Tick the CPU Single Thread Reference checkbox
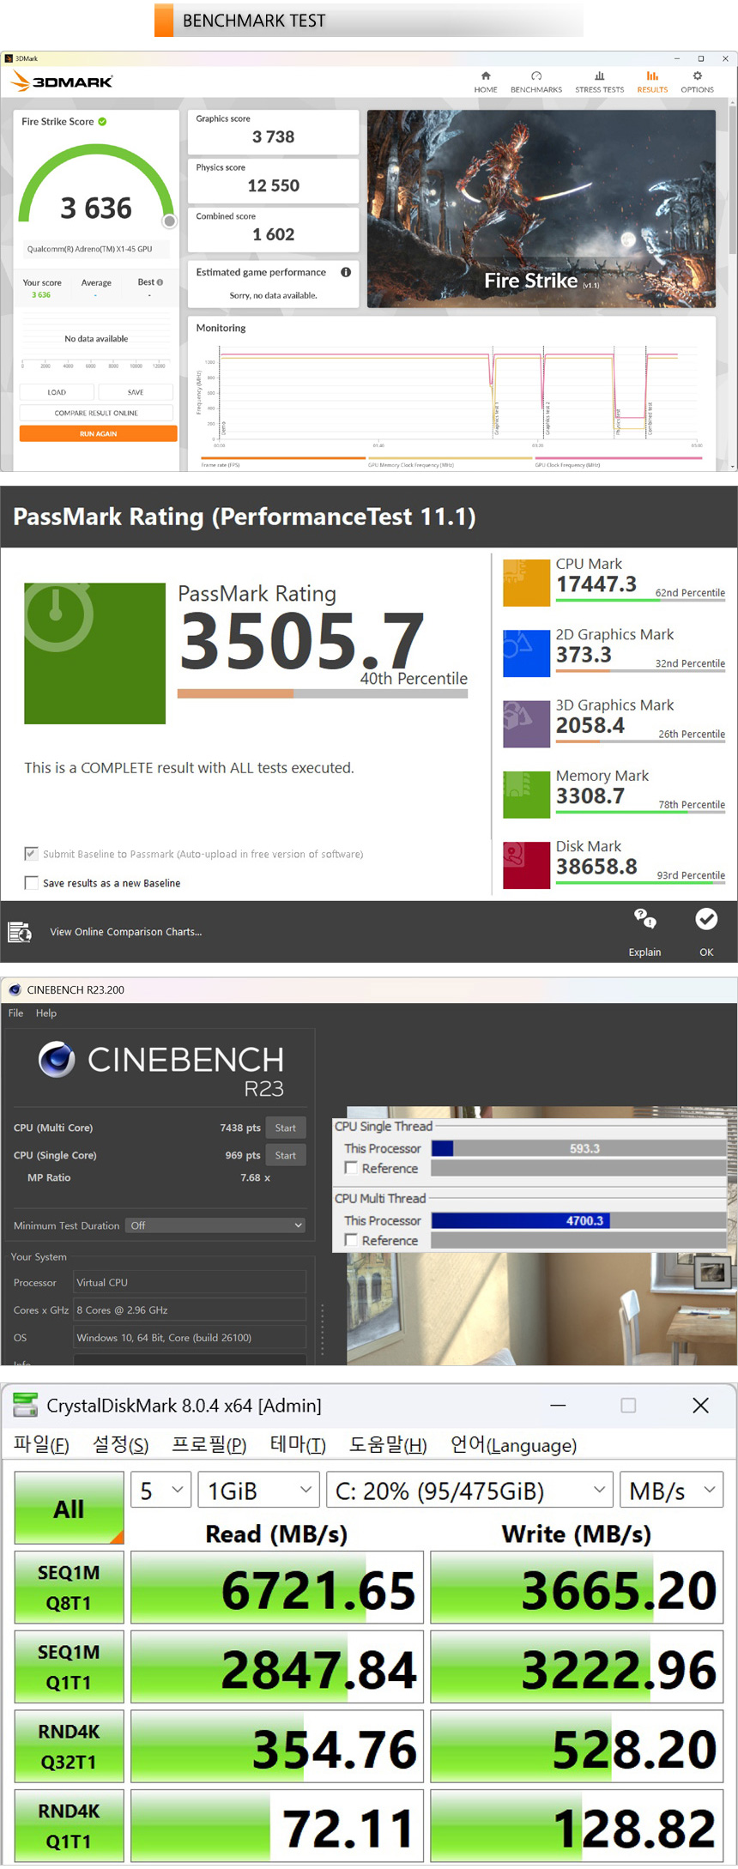 point(351,1168)
